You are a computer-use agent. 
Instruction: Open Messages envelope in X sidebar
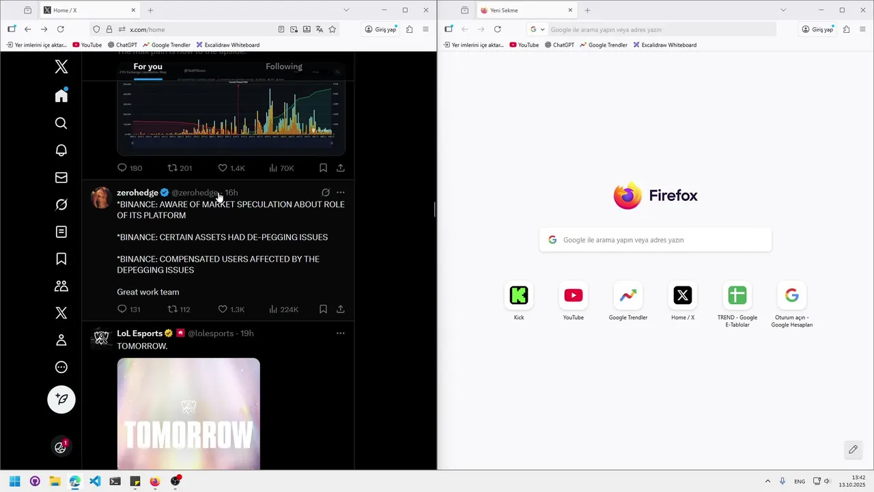point(61,178)
